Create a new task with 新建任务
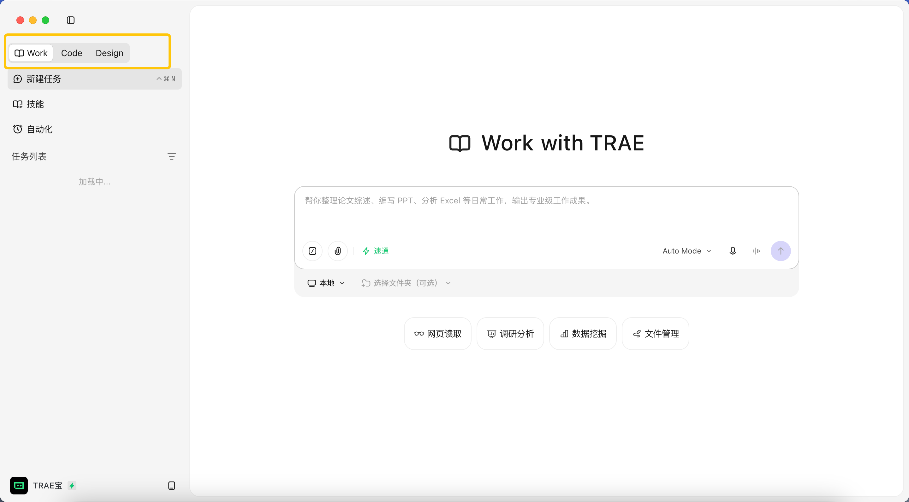Image resolution: width=909 pixels, height=502 pixels. click(95, 79)
